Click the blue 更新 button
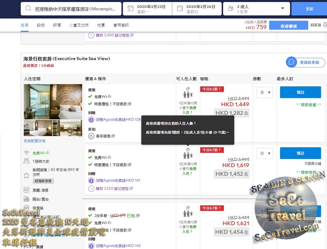The height and width of the screenshot is (249, 327). click(x=309, y=9)
